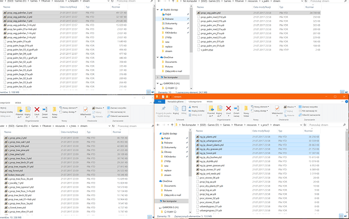349x219 pixels.
Task: Click Kopiuj icon in v_proc1 ribbon clipboard group
Action: pyautogui.click(x=176, y=109)
